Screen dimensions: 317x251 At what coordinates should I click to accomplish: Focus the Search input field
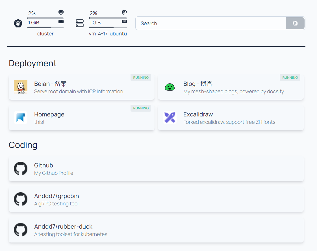(210, 23)
